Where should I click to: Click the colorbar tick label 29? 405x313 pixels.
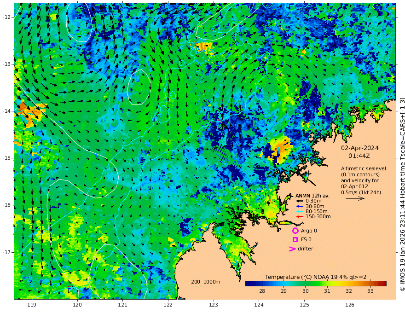click(x=283, y=291)
